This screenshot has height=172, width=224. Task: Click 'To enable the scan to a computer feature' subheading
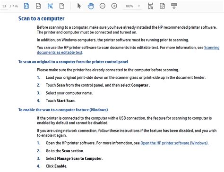(63, 110)
